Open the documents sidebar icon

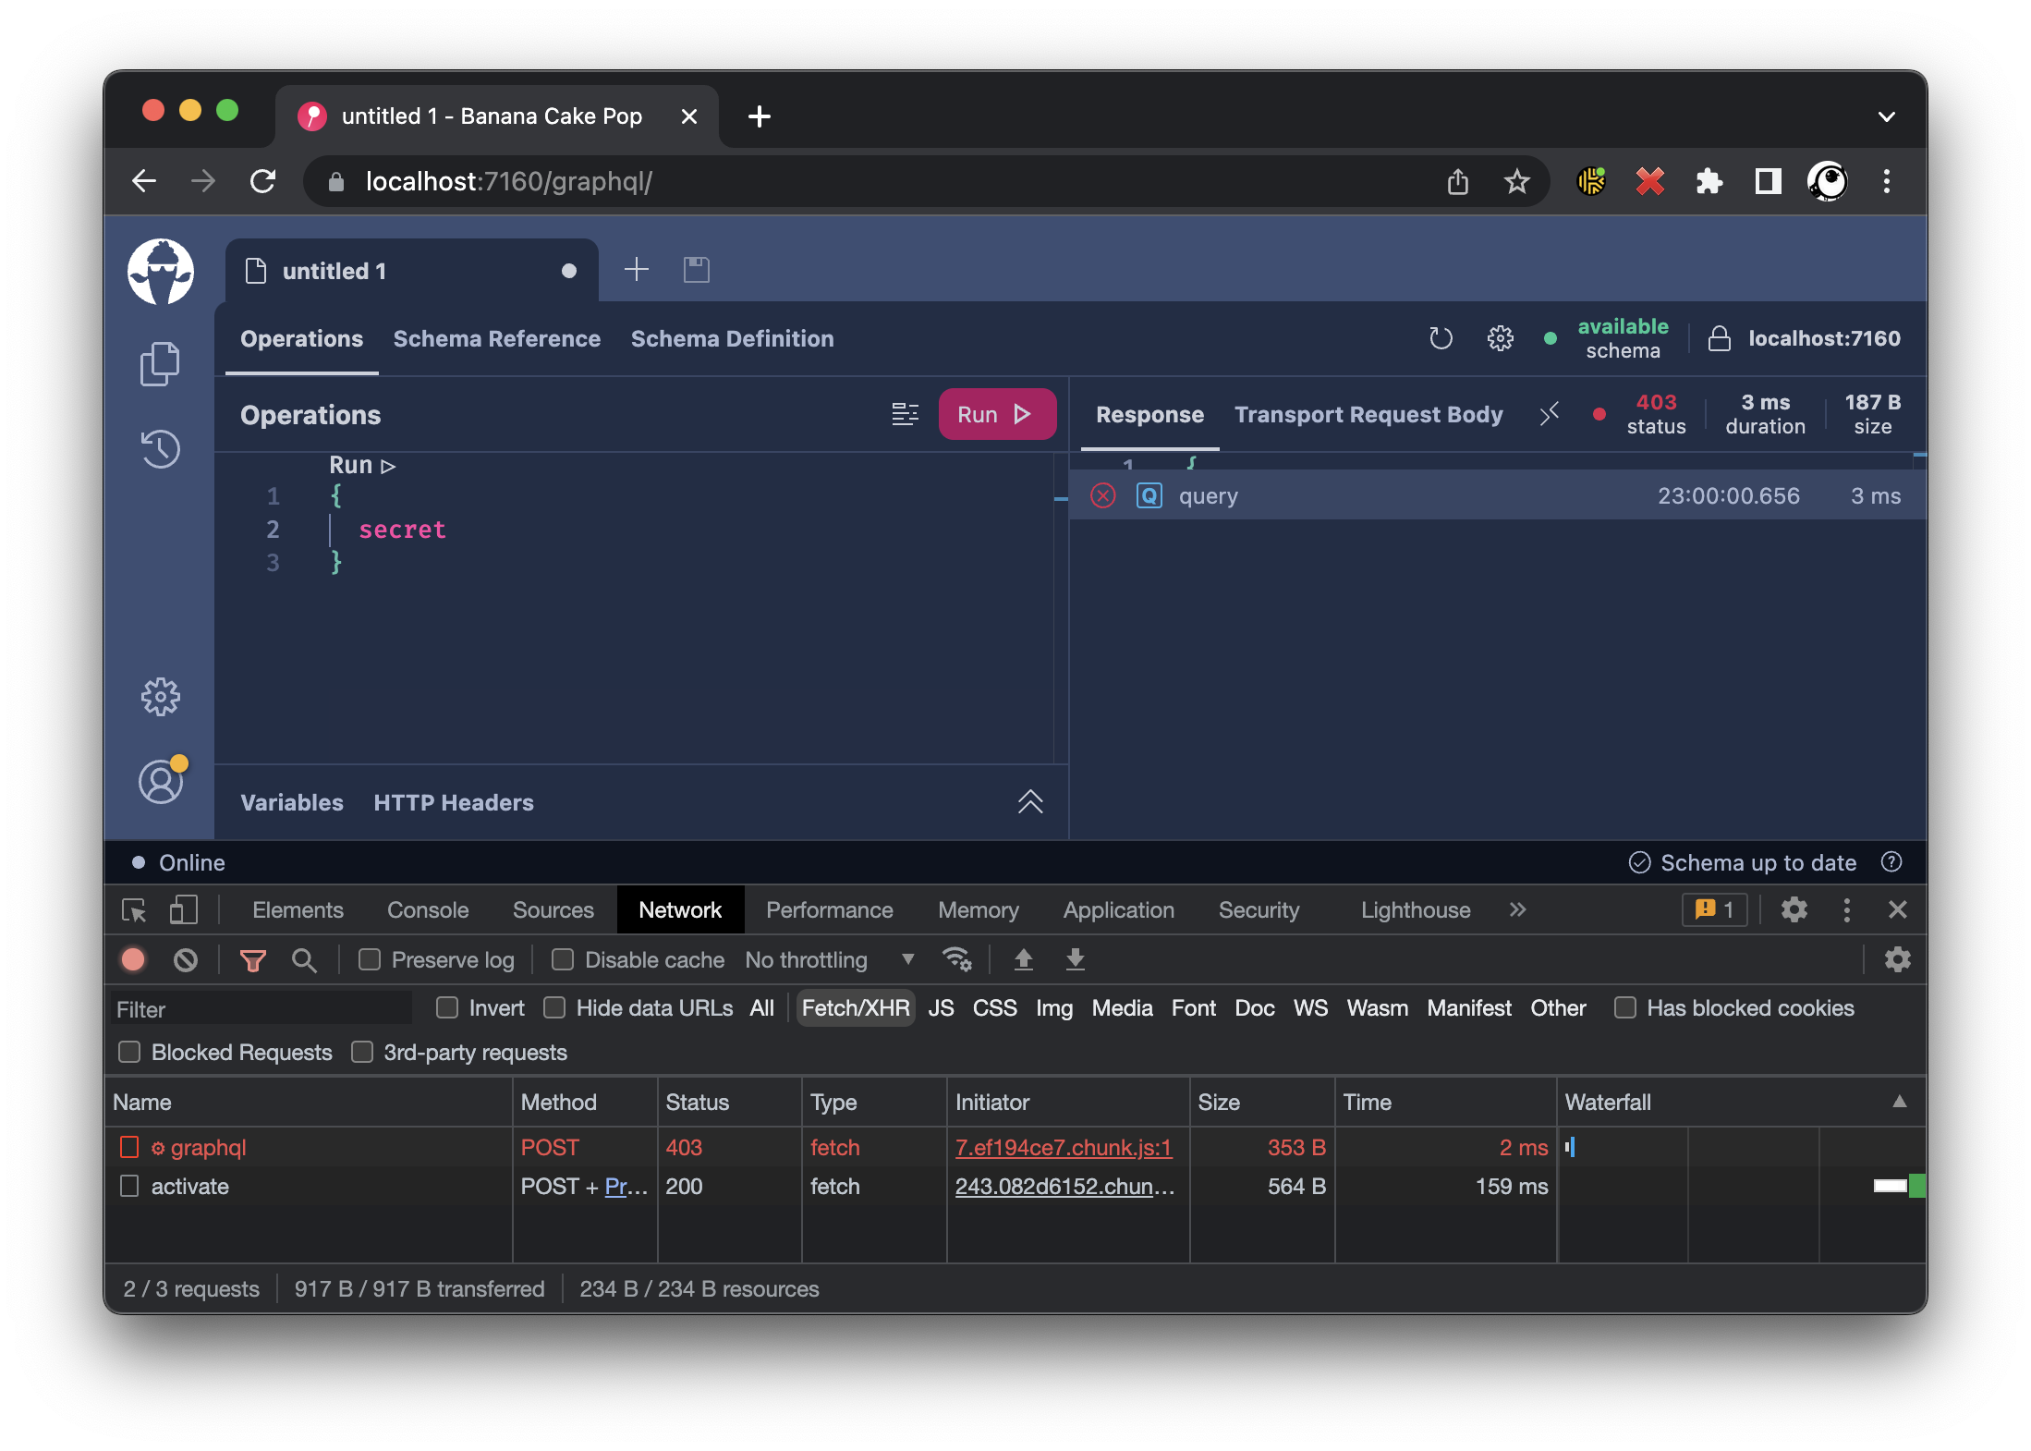click(x=160, y=363)
